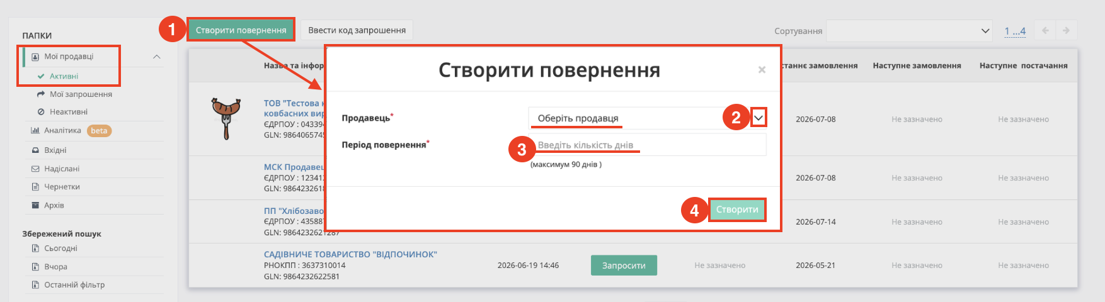Collapse the Мої продавці folder chevron
1105x302 pixels.
coord(157,57)
